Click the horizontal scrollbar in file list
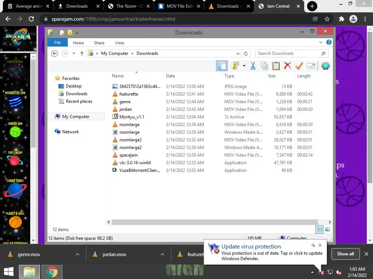This screenshot has width=373, height=279. pos(215,222)
